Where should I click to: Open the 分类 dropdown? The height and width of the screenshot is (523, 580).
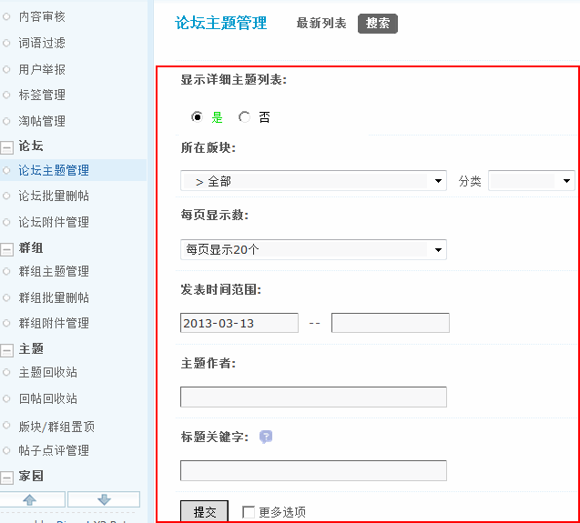[531, 181]
